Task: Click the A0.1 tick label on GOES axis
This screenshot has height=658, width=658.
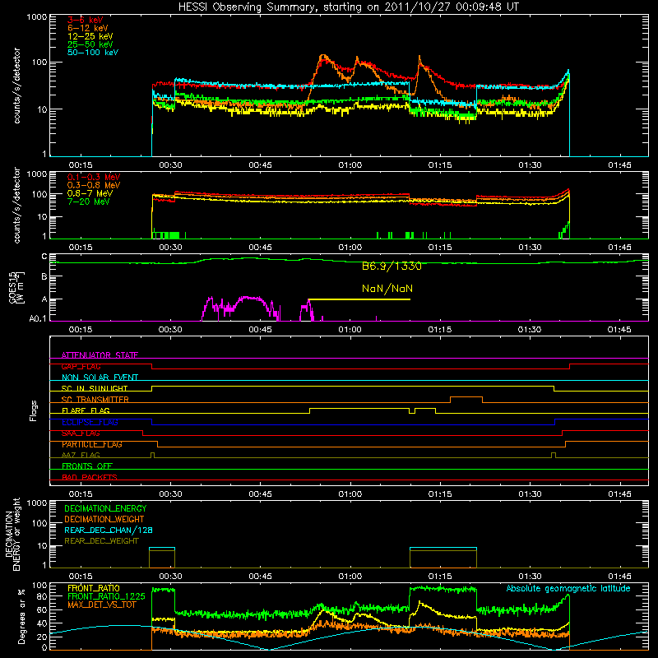Action: pos(38,319)
